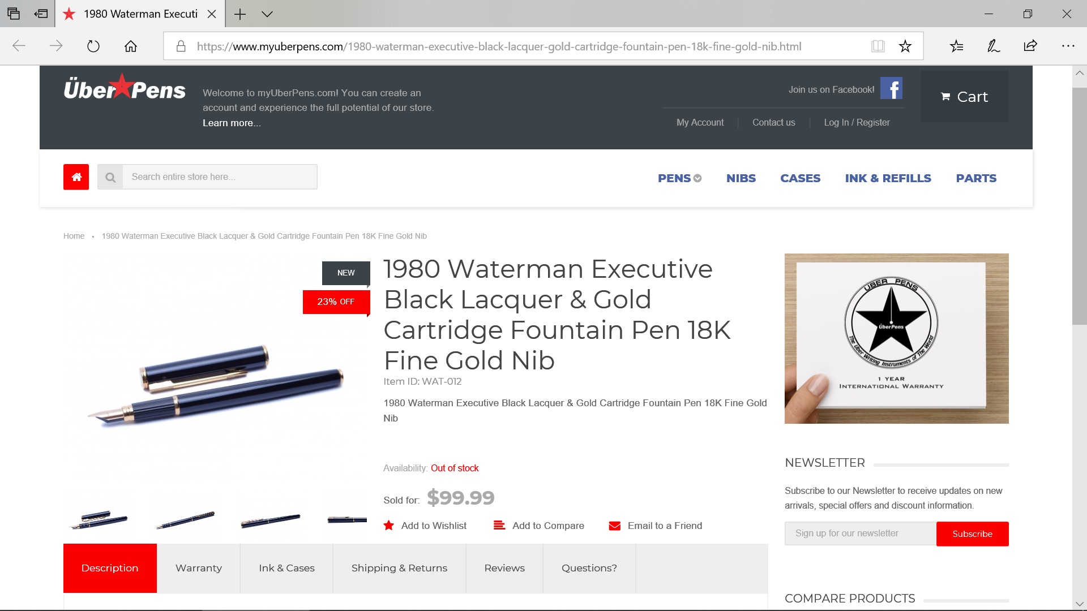Select the second pen thumbnail image
This screenshot has height=611, width=1087.
point(186,519)
